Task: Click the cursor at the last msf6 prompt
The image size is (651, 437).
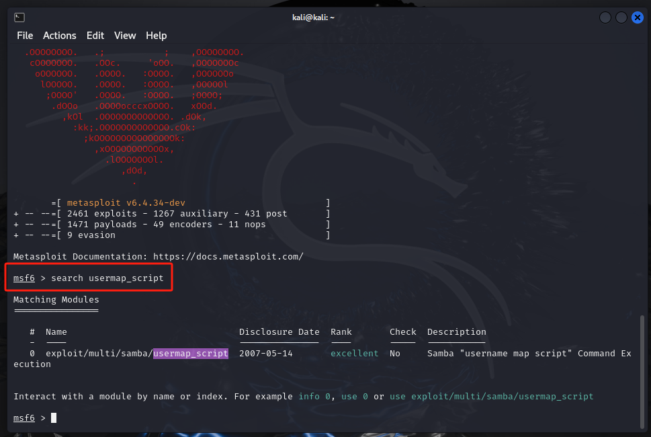Action: pyautogui.click(x=54, y=418)
